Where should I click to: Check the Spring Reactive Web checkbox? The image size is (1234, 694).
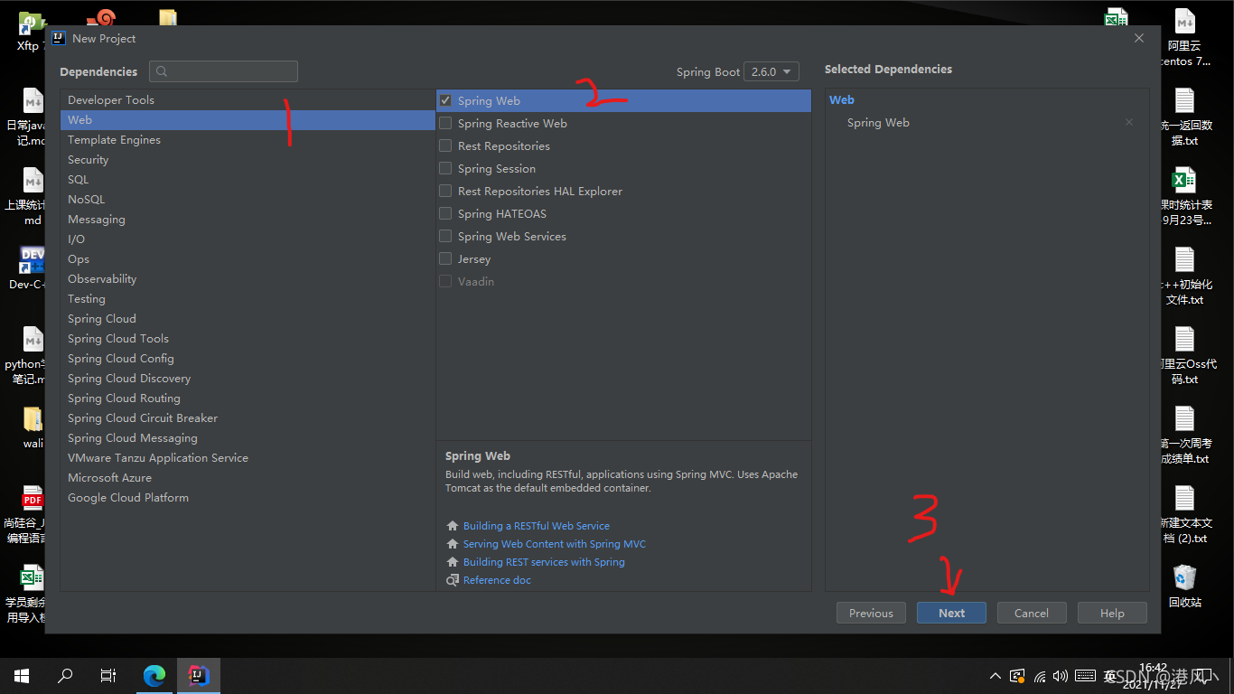pos(445,123)
